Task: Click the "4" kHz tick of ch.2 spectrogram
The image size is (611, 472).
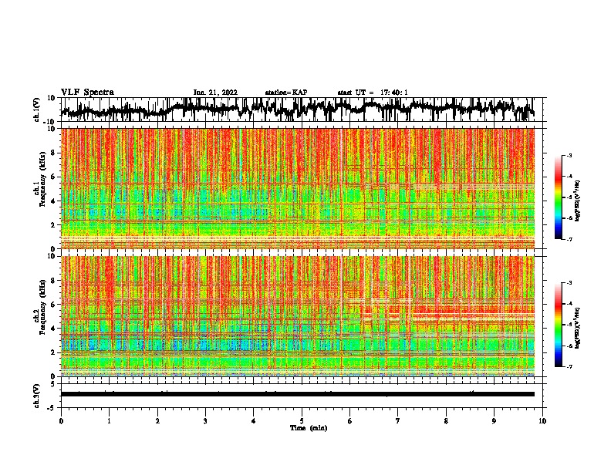Action: [53, 329]
